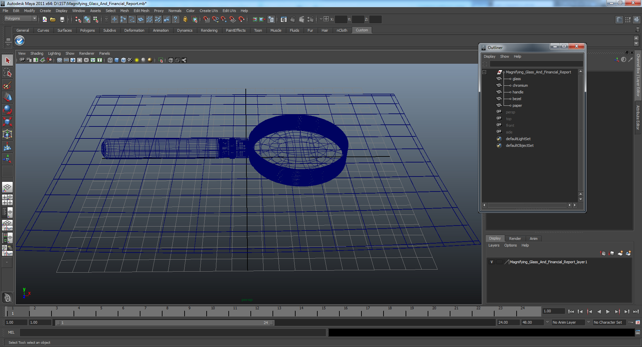Toggle lock current selection padlock

click(185, 19)
